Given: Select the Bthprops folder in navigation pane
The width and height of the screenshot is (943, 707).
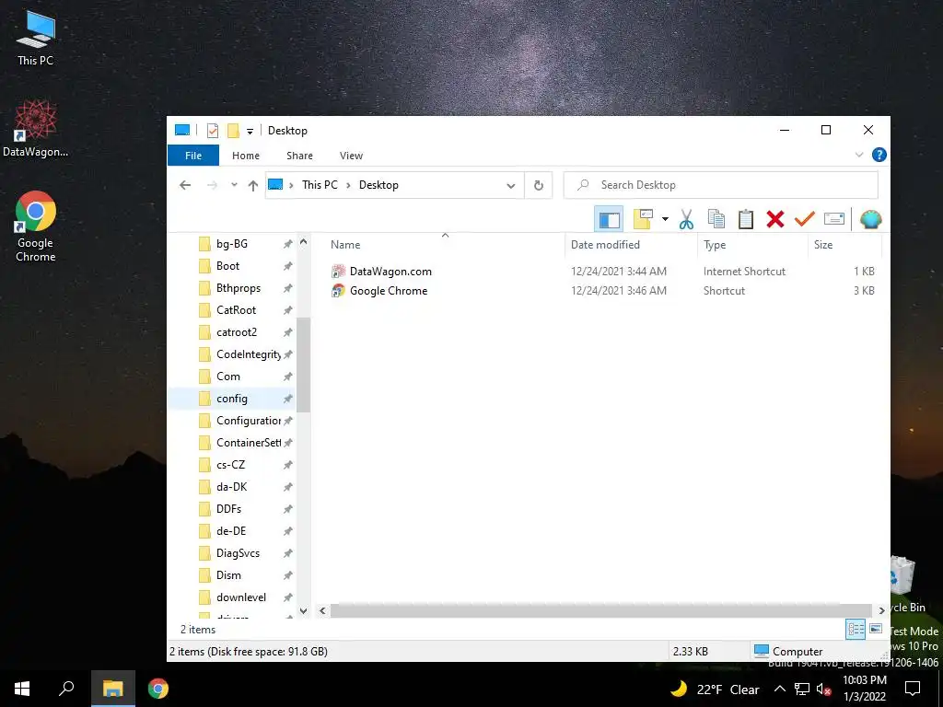Looking at the screenshot, I should (239, 288).
